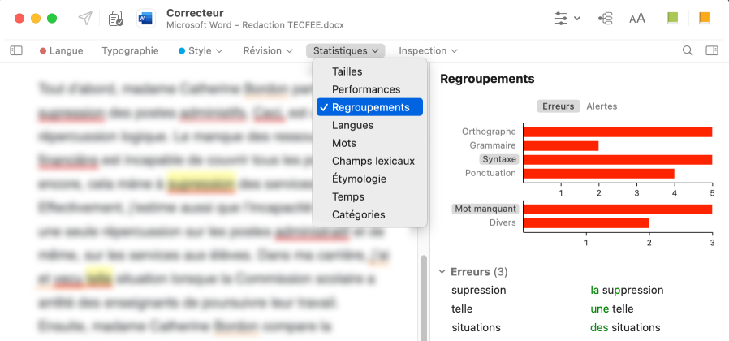Click the document check clipboard icon
Image resolution: width=729 pixels, height=341 pixels.
tap(115, 18)
